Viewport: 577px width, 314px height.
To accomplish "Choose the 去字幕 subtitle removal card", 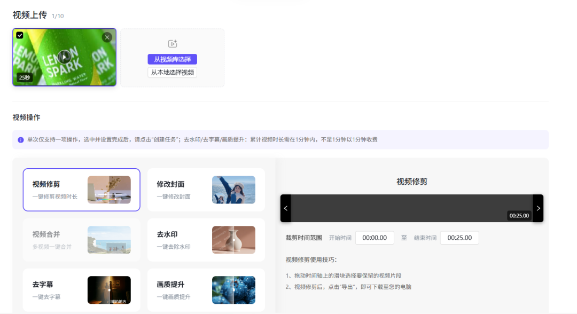I will (81, 290).
